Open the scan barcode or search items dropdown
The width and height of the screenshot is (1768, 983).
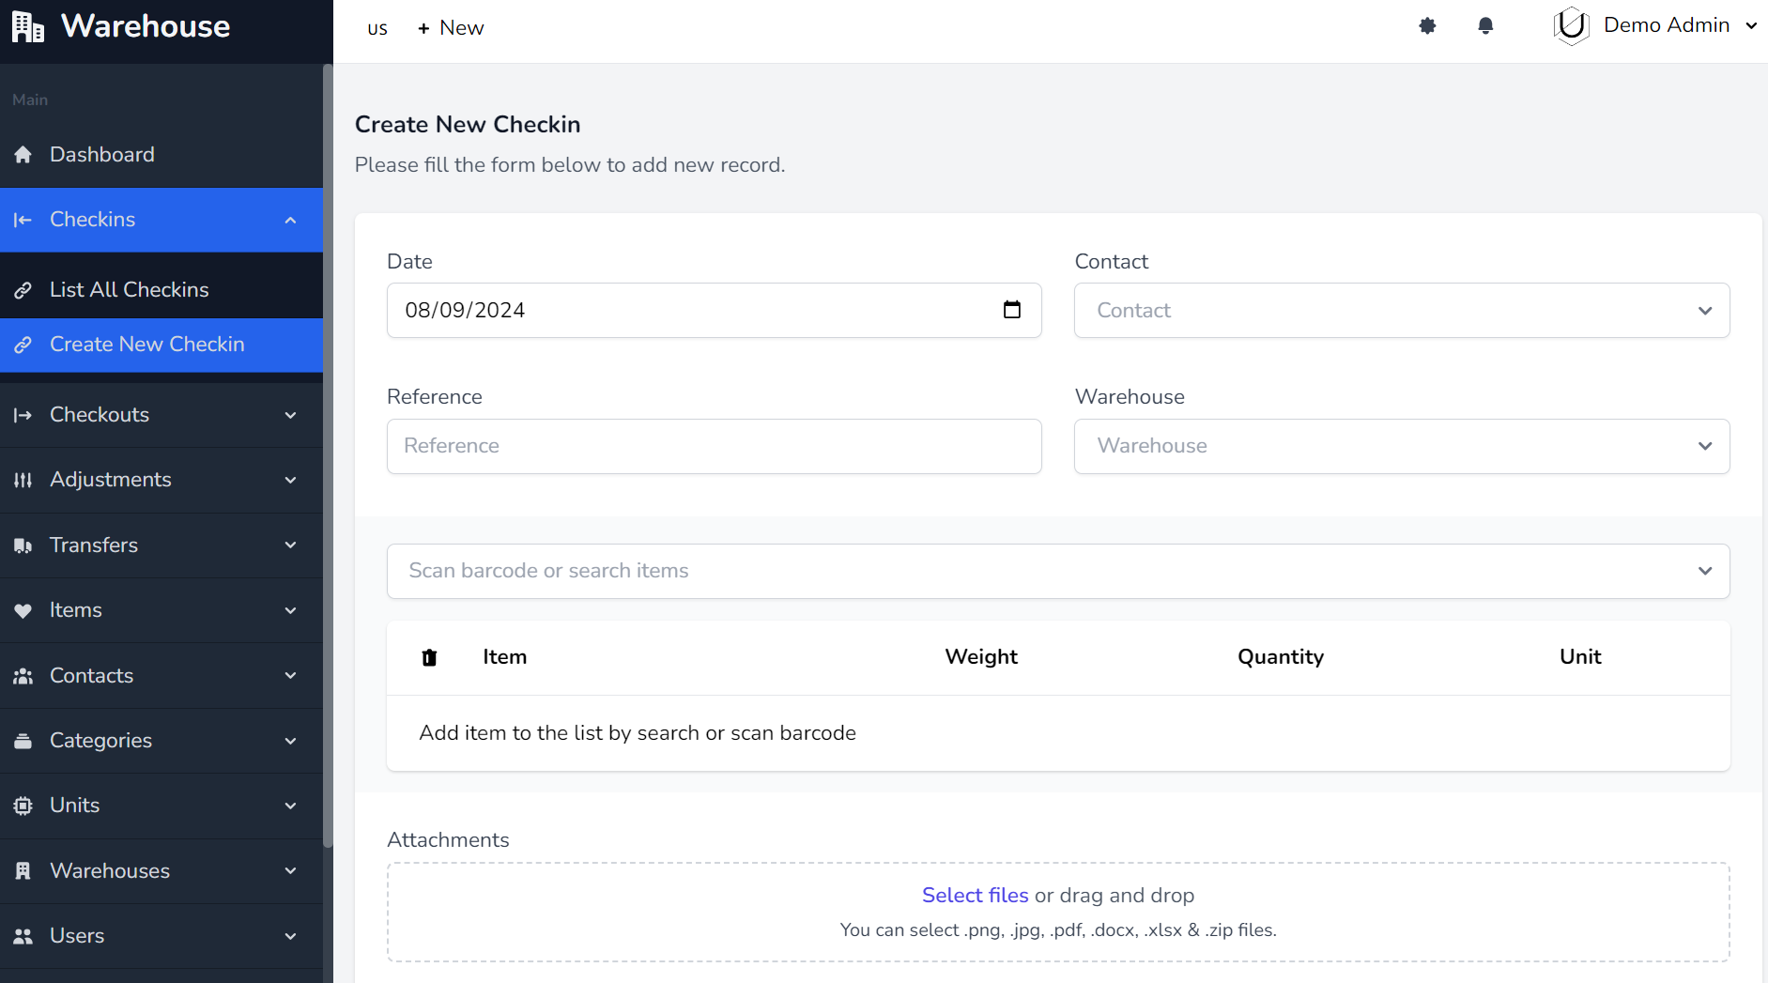[1057, 571]
